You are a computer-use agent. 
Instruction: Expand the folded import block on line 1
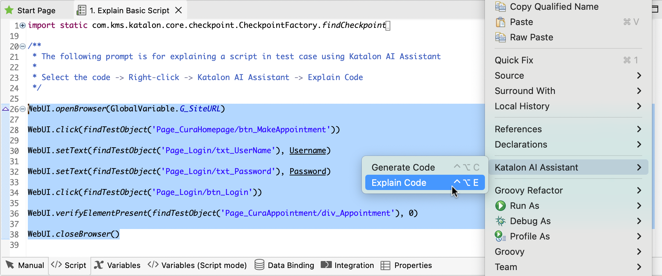pyautogui.click(x=23, y=25)
